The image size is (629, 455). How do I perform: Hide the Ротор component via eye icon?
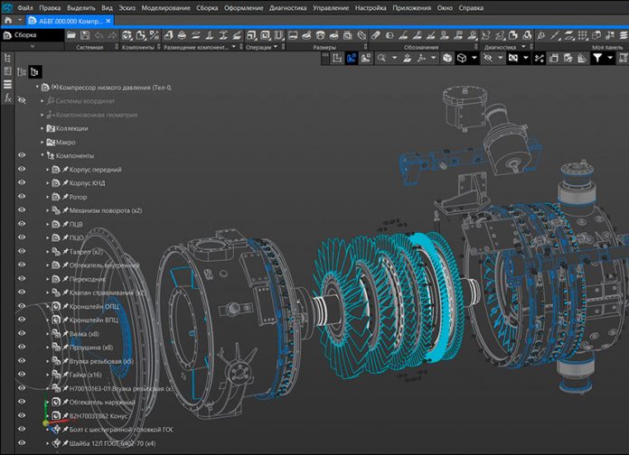22,197
